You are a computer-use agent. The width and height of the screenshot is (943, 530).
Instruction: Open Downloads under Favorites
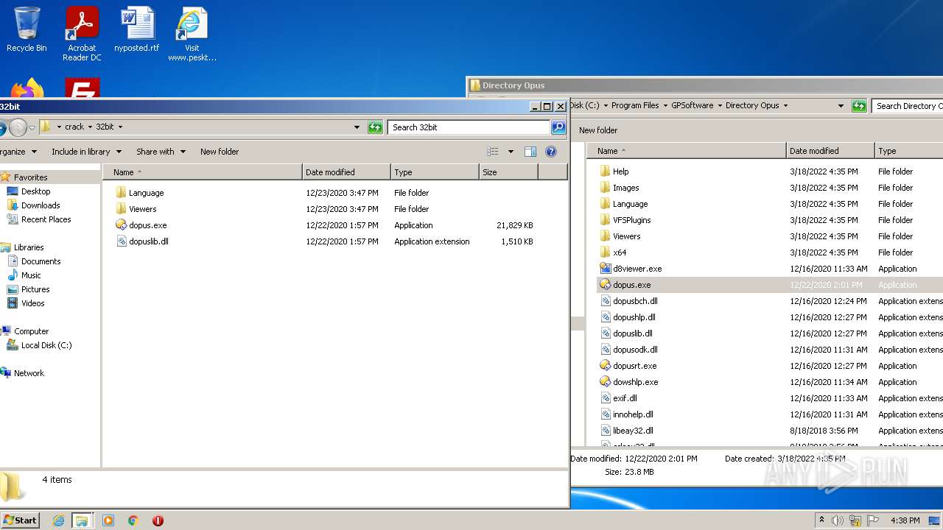pos(41,205)
